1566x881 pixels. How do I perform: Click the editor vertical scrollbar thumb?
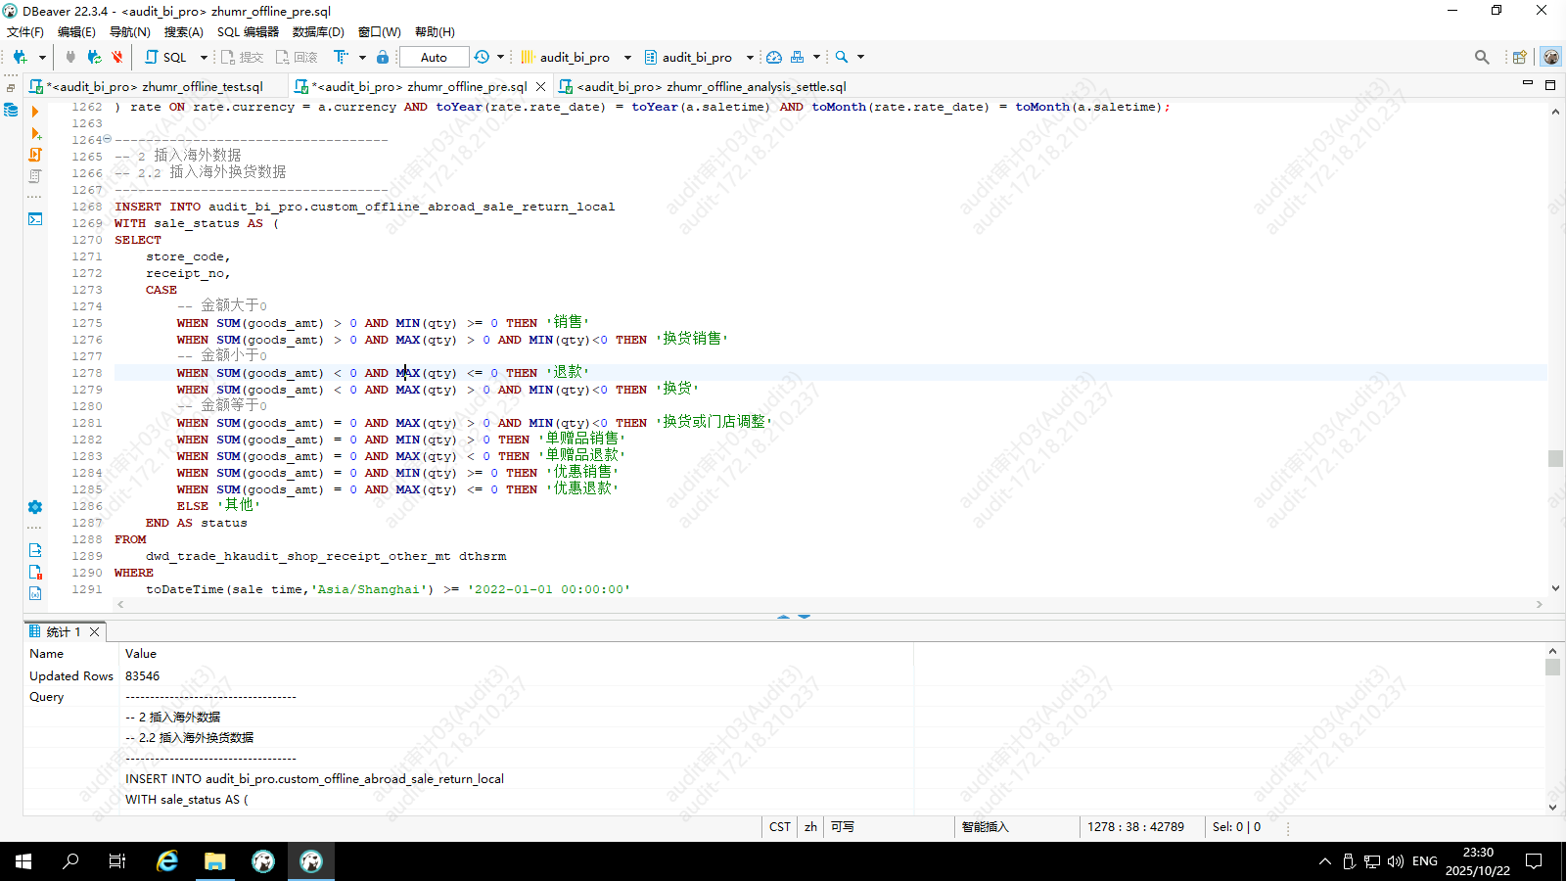1555,458
